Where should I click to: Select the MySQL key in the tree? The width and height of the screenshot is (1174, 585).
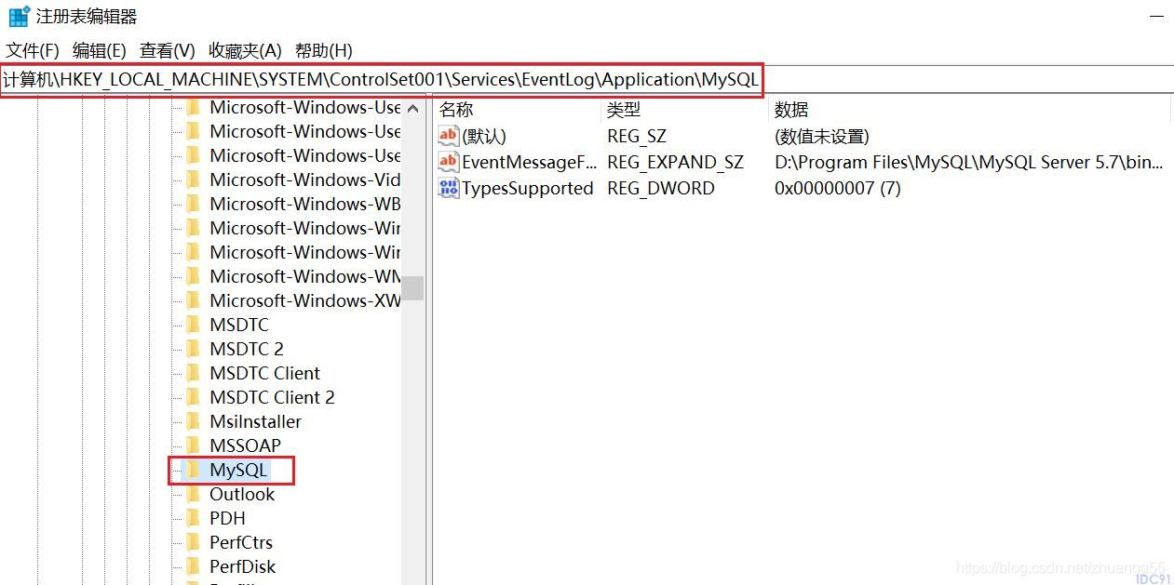coord(238,470)
